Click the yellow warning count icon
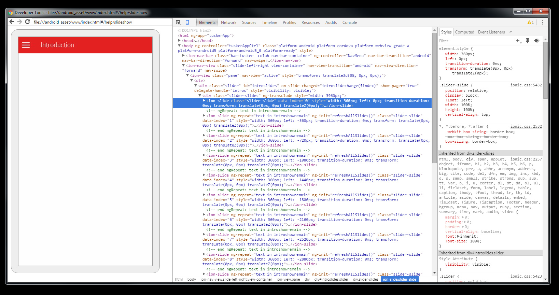Screen dimensions: 559x295 [x=531, y=23]
